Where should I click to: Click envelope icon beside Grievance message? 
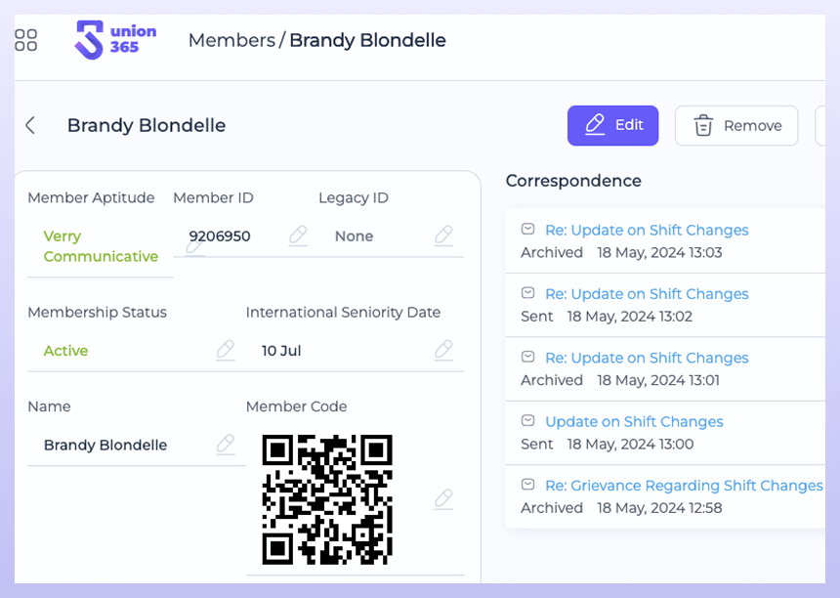(527, 485)
